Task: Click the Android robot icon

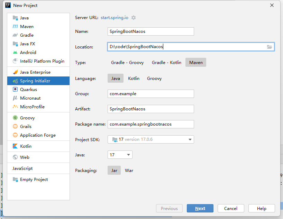Action: pyautogui.click(x=15, y=53)
